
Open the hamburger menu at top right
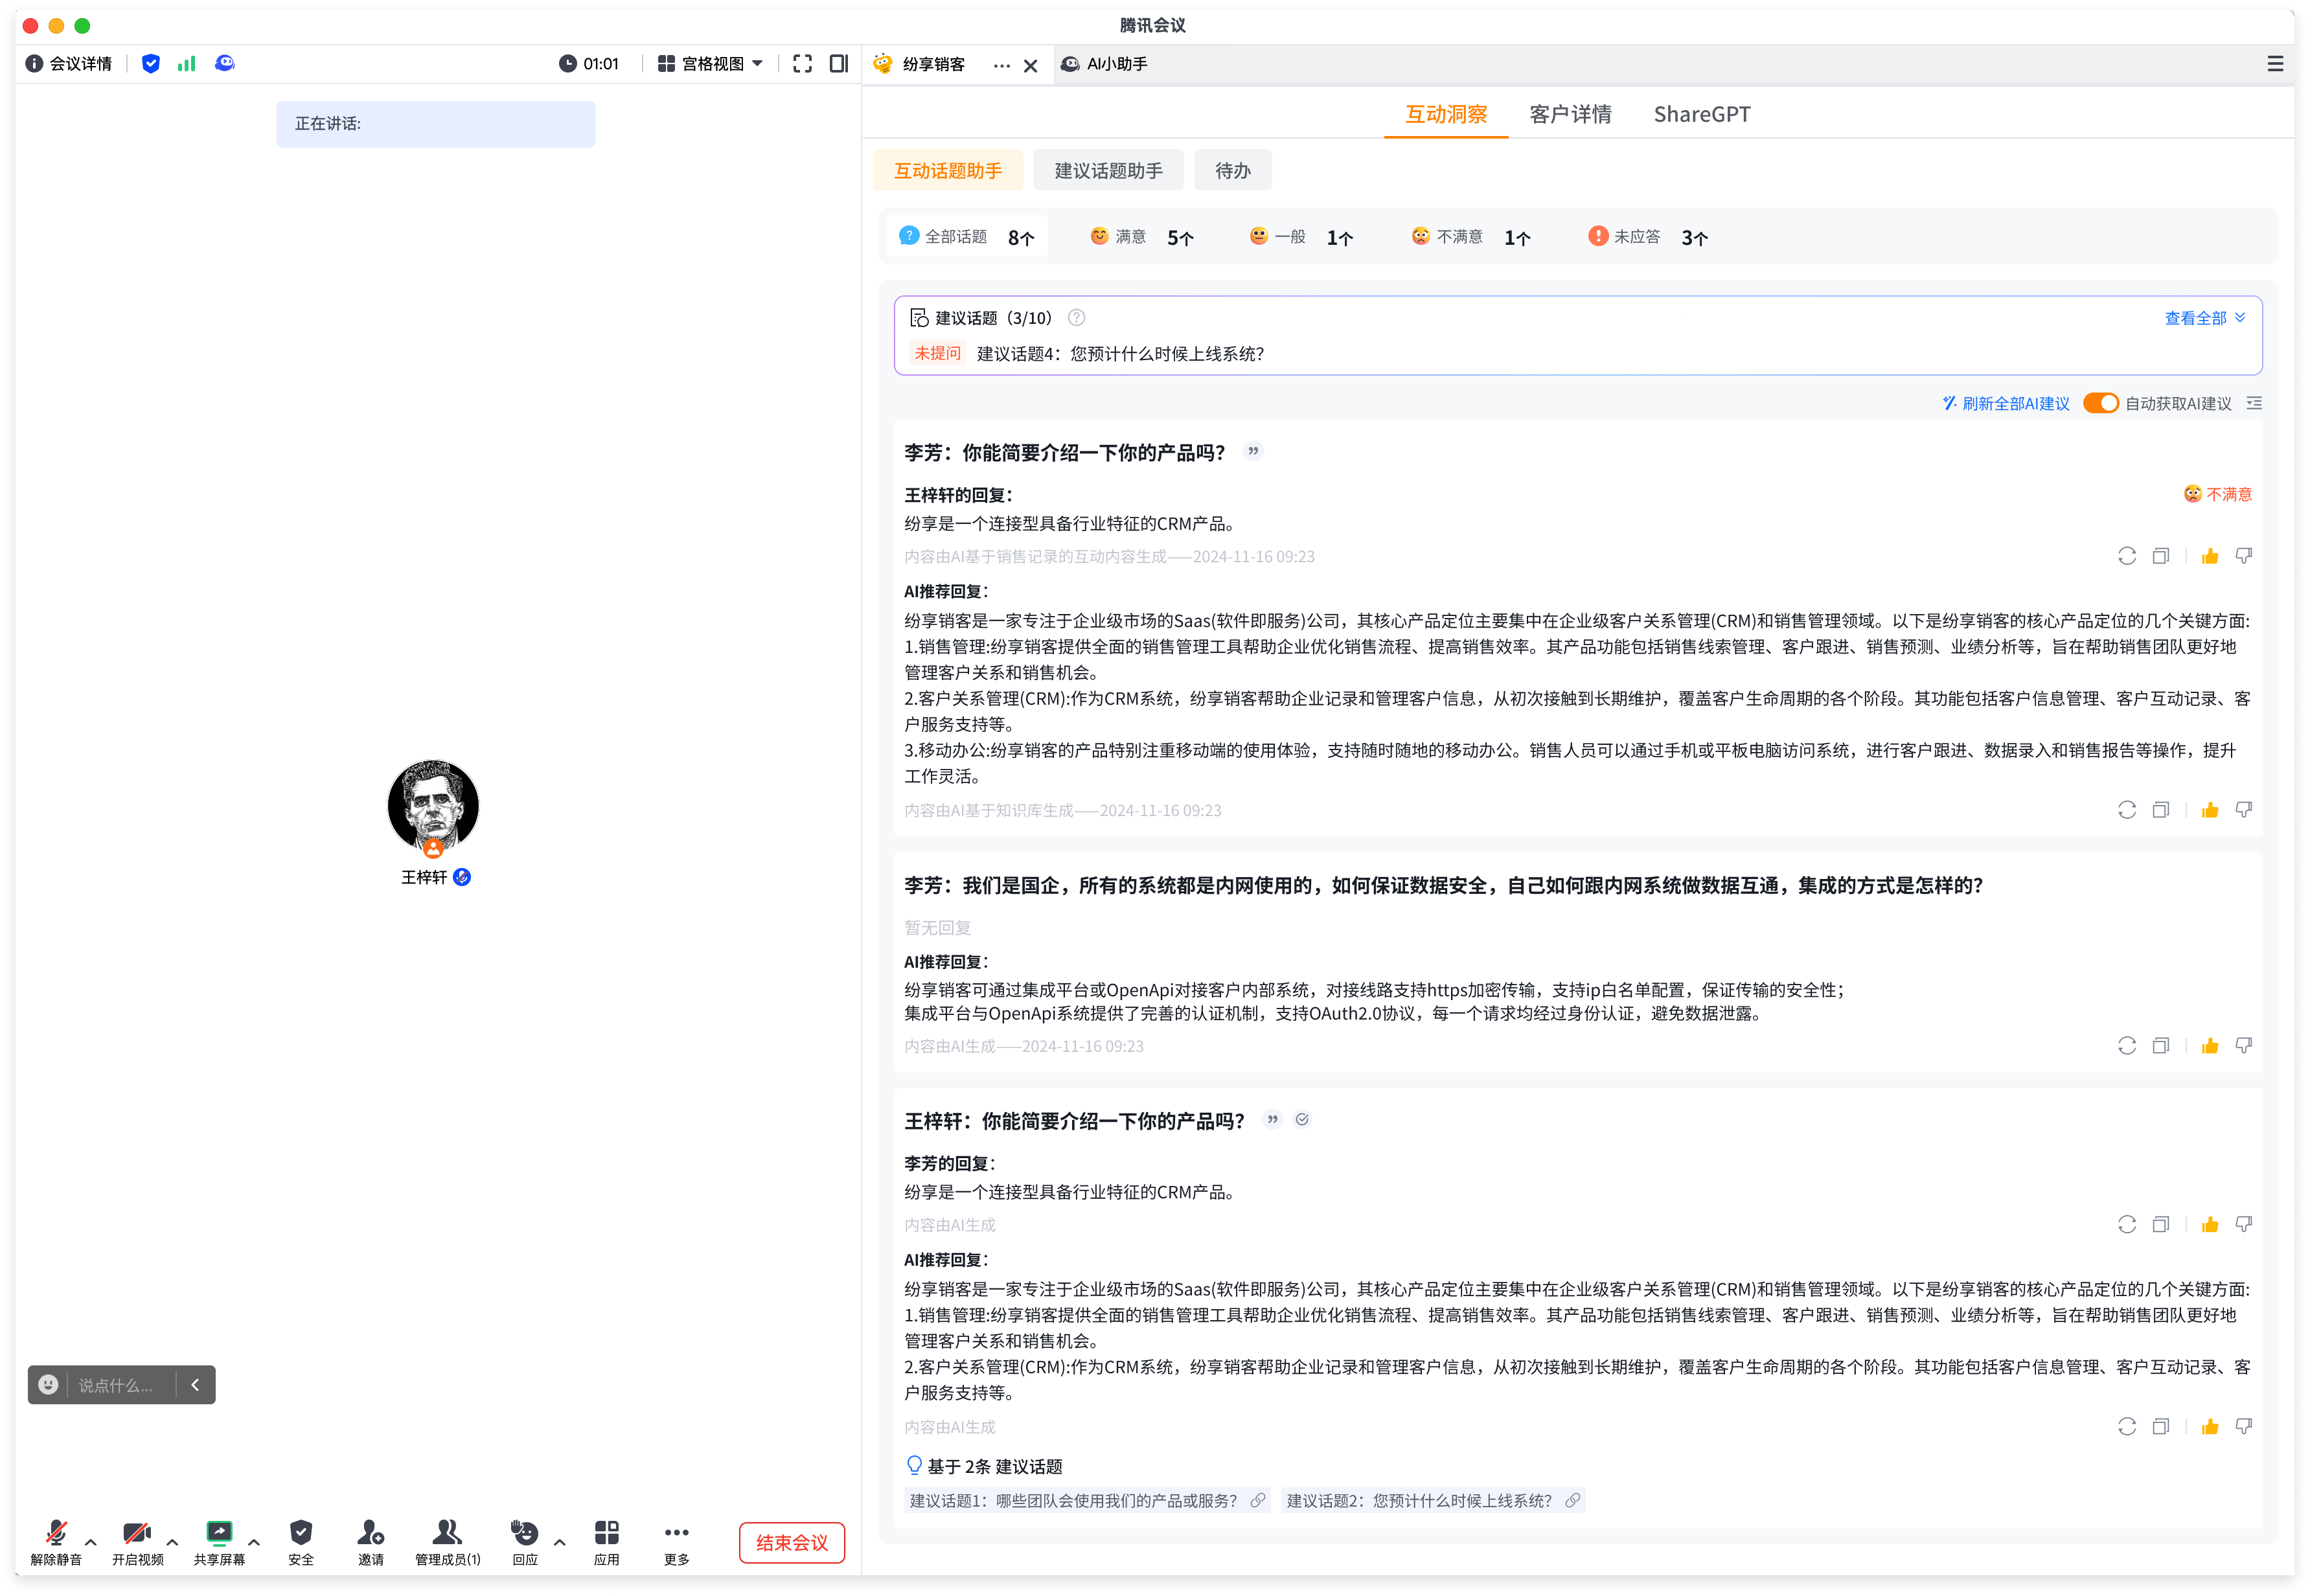click(2275, 64)
